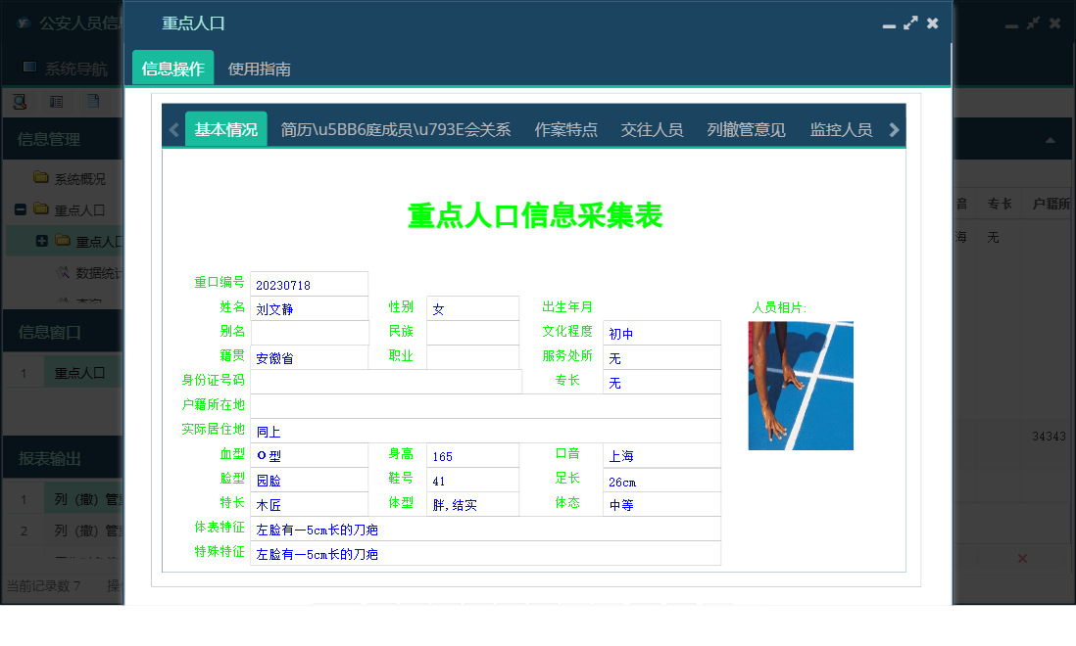Click the 系统导航 navigation icon

tap(30, 67)
